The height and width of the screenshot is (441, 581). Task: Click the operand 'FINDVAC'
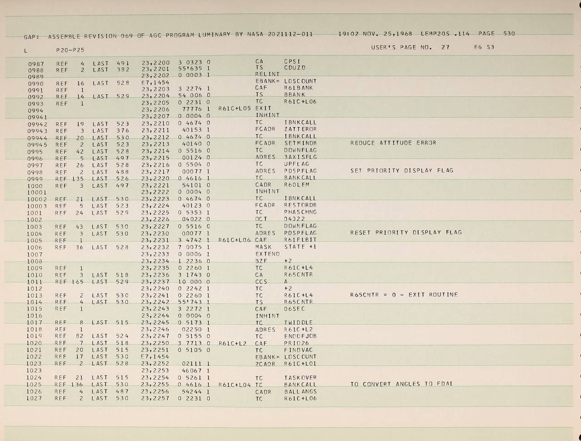pyautogui.click(x=298, y=350)
